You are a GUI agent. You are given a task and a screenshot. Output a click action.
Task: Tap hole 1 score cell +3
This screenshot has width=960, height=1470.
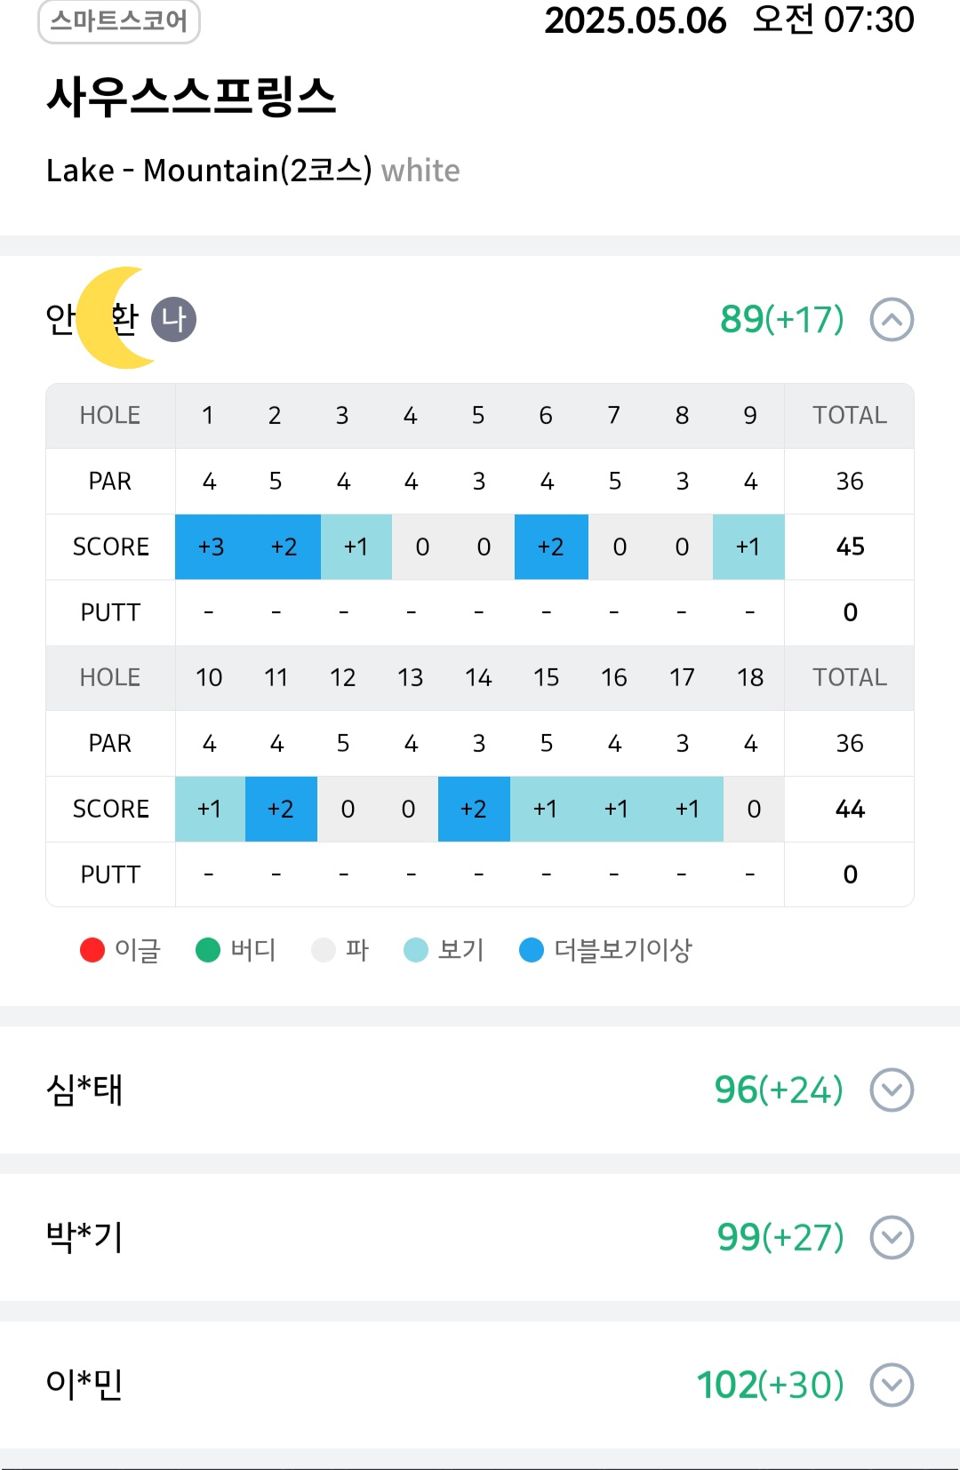211,547
